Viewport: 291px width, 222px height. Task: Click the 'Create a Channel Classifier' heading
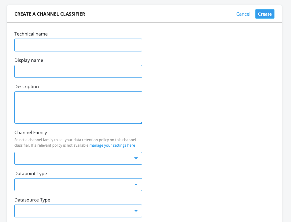[x=50, y=14]
